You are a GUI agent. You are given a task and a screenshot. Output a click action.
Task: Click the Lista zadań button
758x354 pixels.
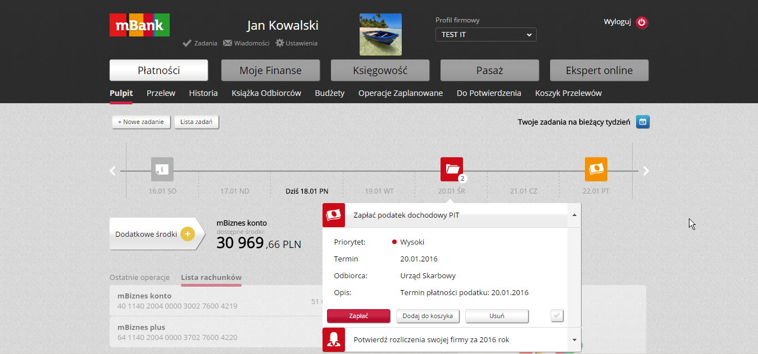(197, 122)
